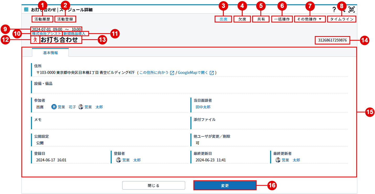
Task: Switch to the 基本情報 tab
Action: tap(50, 53)
